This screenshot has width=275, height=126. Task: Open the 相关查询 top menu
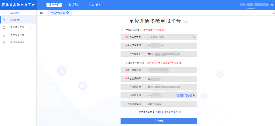click(x=74, y=5)
